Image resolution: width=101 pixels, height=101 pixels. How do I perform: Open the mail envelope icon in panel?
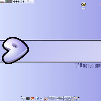pos(41,98)
